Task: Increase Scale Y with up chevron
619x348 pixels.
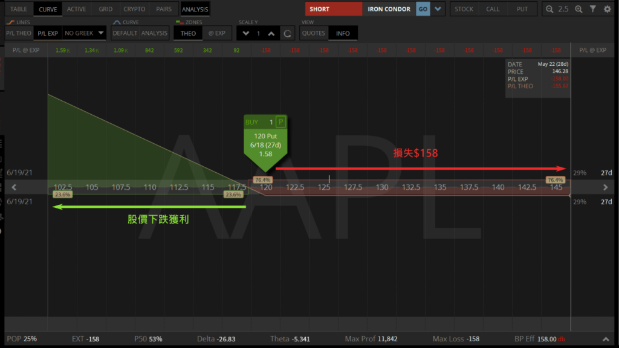Action: click(271, 34)
